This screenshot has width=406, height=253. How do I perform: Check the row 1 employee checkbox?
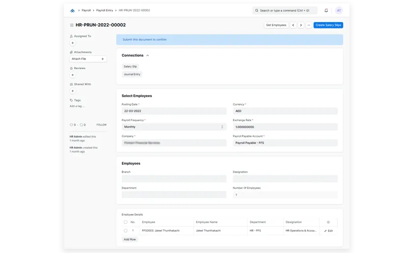[x=126, y=230]
